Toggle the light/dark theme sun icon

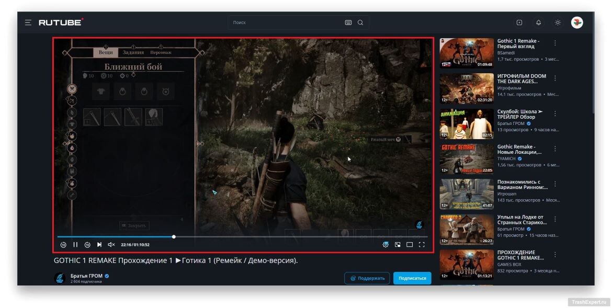(558, 22)
